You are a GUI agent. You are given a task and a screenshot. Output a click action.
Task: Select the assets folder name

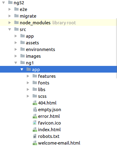click(x=32, y=43)
